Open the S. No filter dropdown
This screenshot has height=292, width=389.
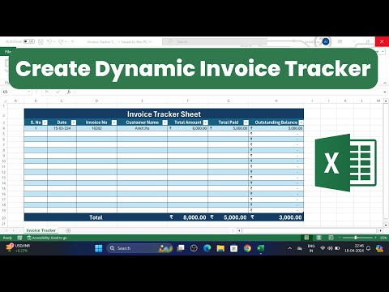[45, 122]
